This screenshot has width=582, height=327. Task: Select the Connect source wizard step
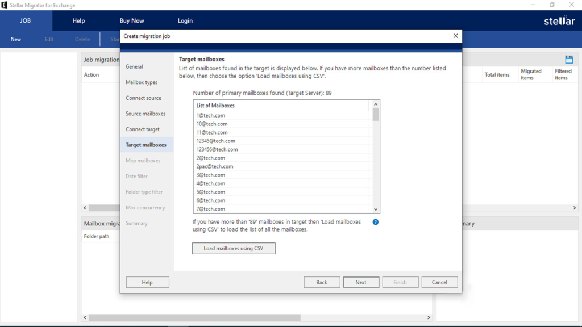(x=143, y=98)
